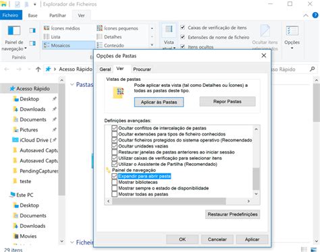Collapse the ribbon with the top-right chevron
Viewport: 320px width, 252px height.
pyautogui.click(x=306, y=15)
